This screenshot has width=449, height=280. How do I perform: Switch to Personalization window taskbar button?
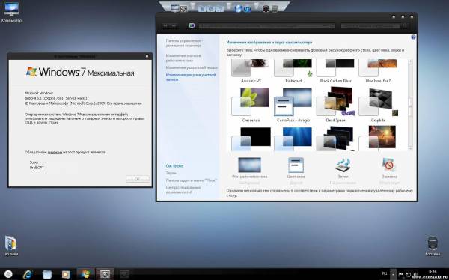(x=105, y=274)
